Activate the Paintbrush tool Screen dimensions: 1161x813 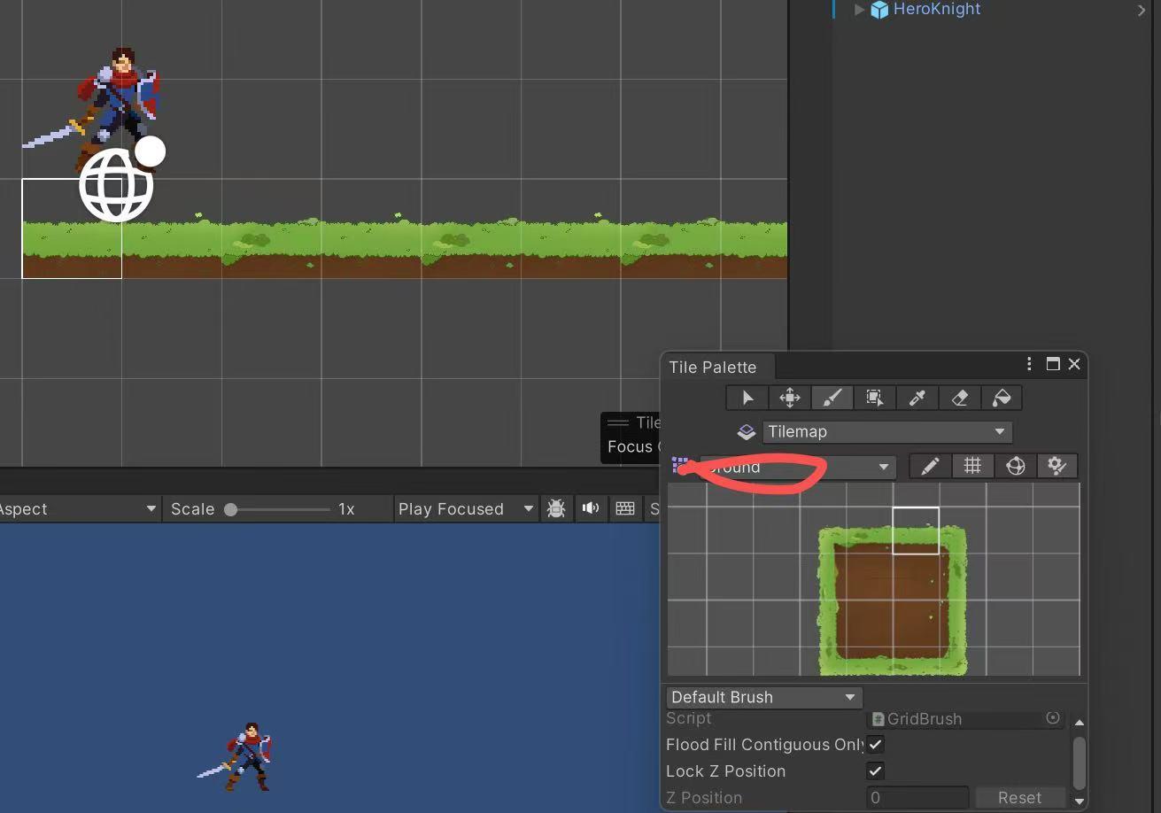(832, 398)
